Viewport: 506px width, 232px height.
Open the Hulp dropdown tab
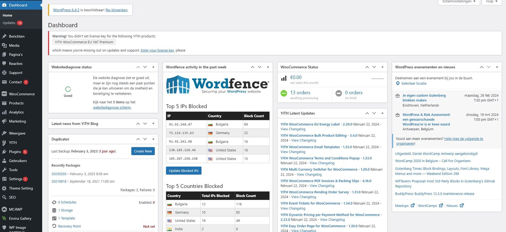coord(492,2)
